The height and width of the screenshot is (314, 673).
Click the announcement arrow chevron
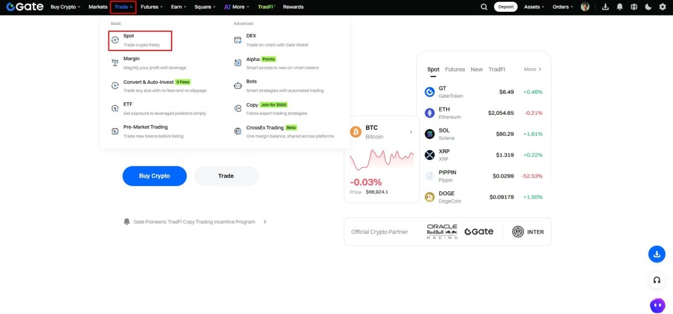pos(265,222)
